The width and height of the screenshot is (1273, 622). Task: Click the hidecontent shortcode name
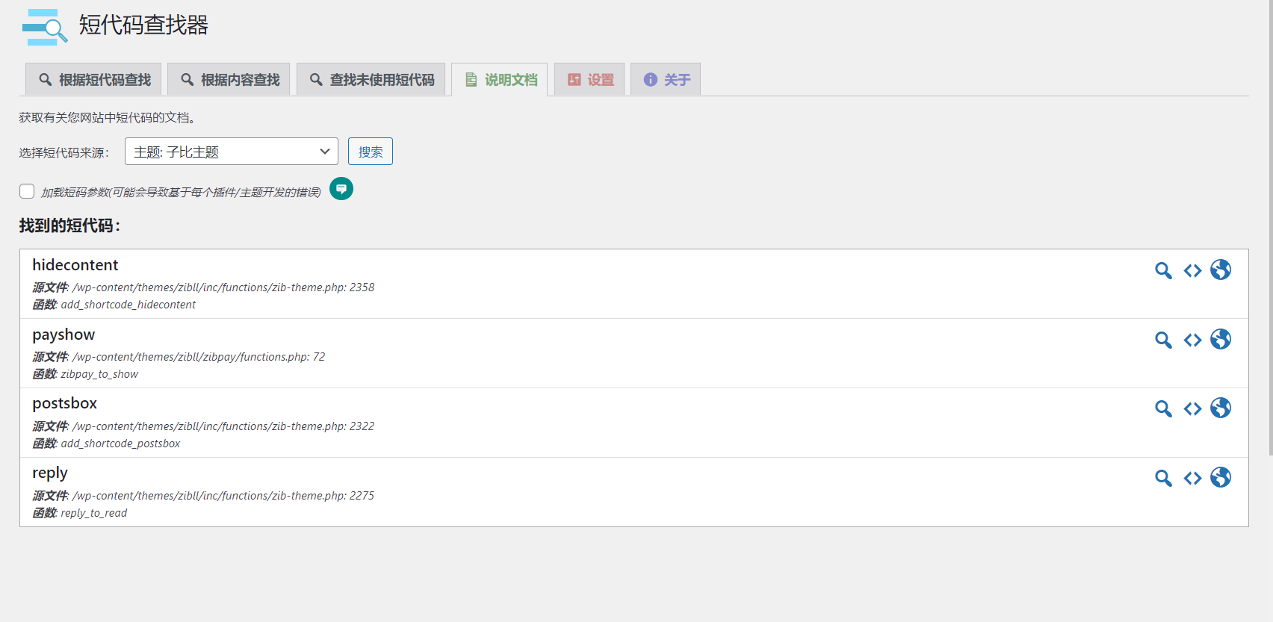click(x=75, y=265)
